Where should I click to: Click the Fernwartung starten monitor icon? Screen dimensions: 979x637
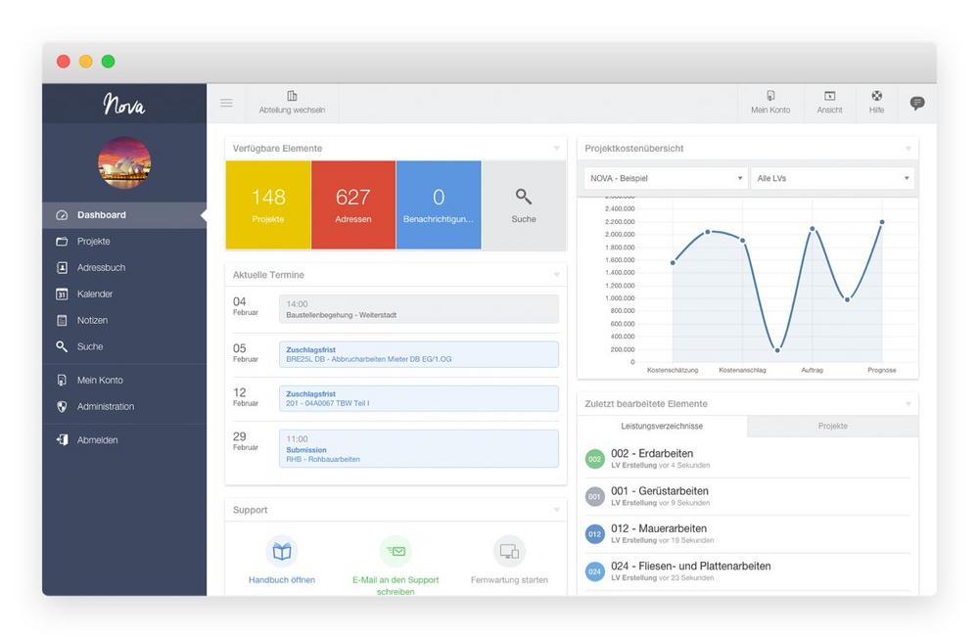(x=509, y=552)
